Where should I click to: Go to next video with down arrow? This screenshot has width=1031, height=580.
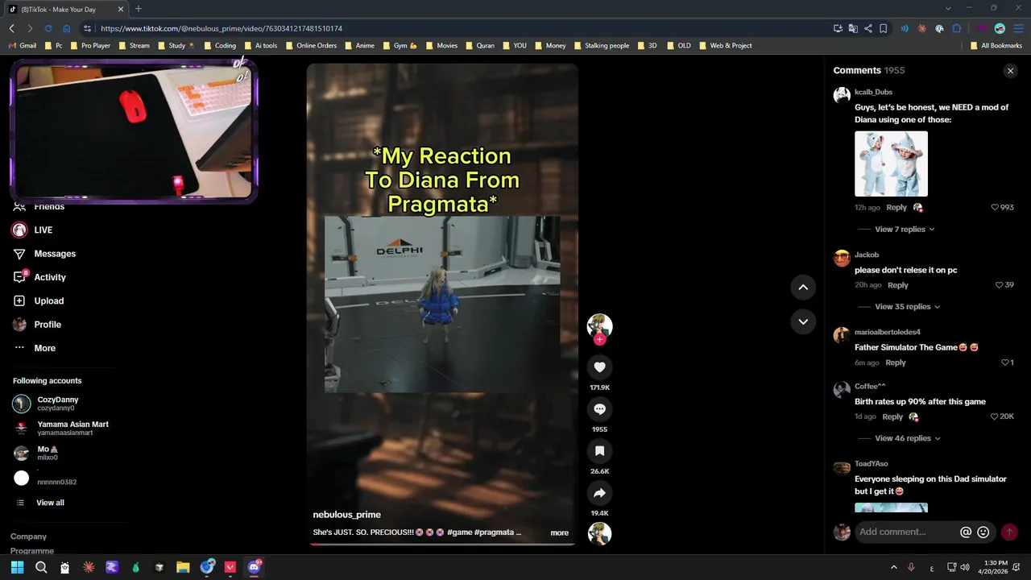pos(803,321)
